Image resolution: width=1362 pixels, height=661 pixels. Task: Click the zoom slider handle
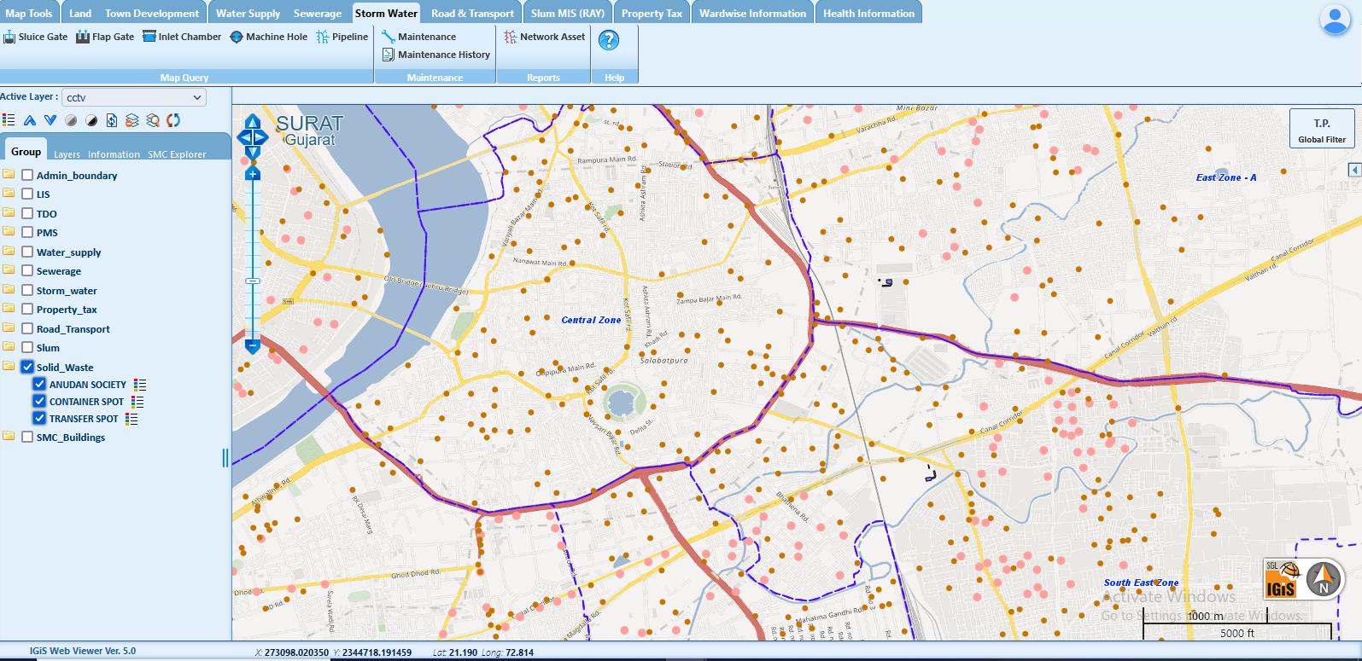coord(253,281)
